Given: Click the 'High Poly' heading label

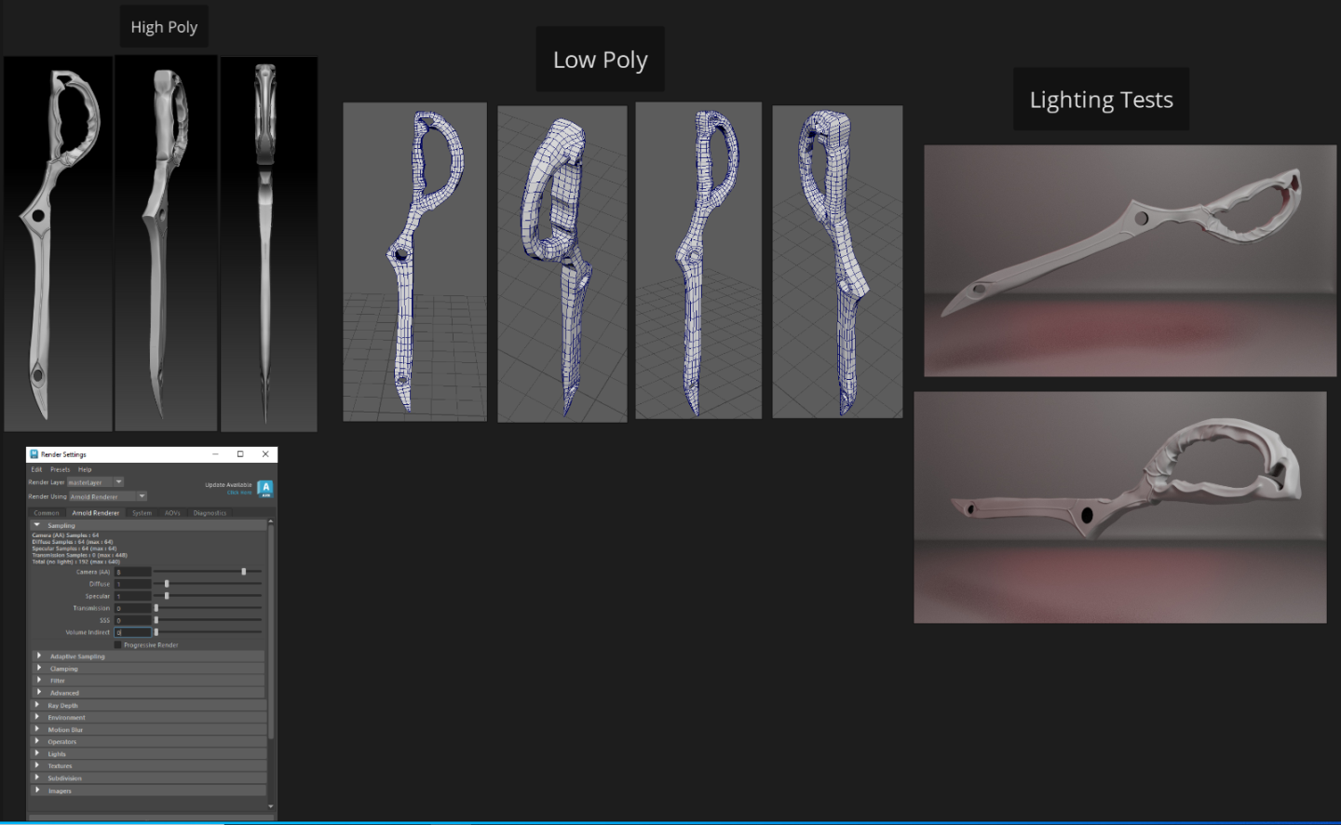Looking at the screenshot, I should [164, 27].
